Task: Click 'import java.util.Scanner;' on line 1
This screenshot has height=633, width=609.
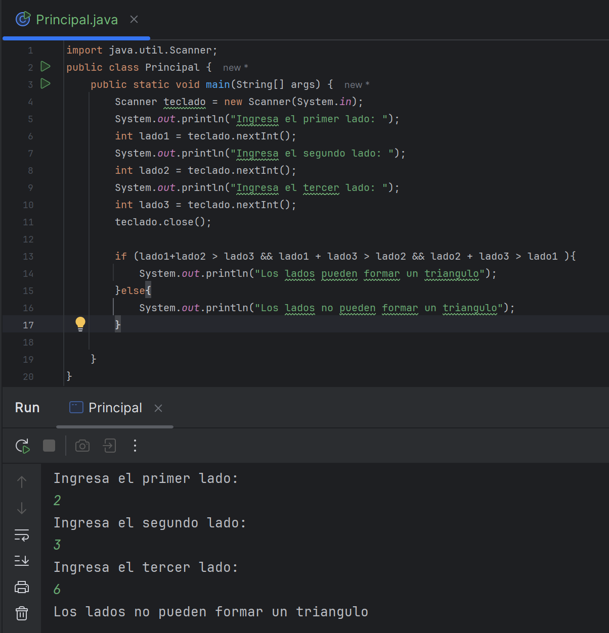Action: 142,51
